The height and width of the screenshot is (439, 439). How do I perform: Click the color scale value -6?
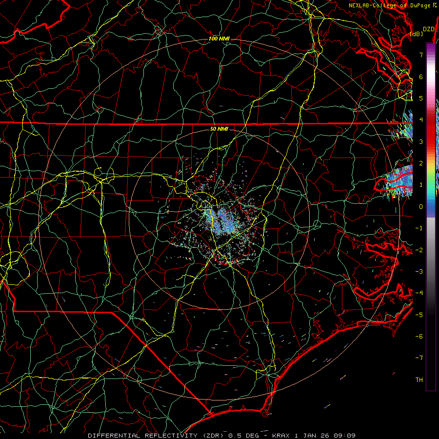pos(419,337)
